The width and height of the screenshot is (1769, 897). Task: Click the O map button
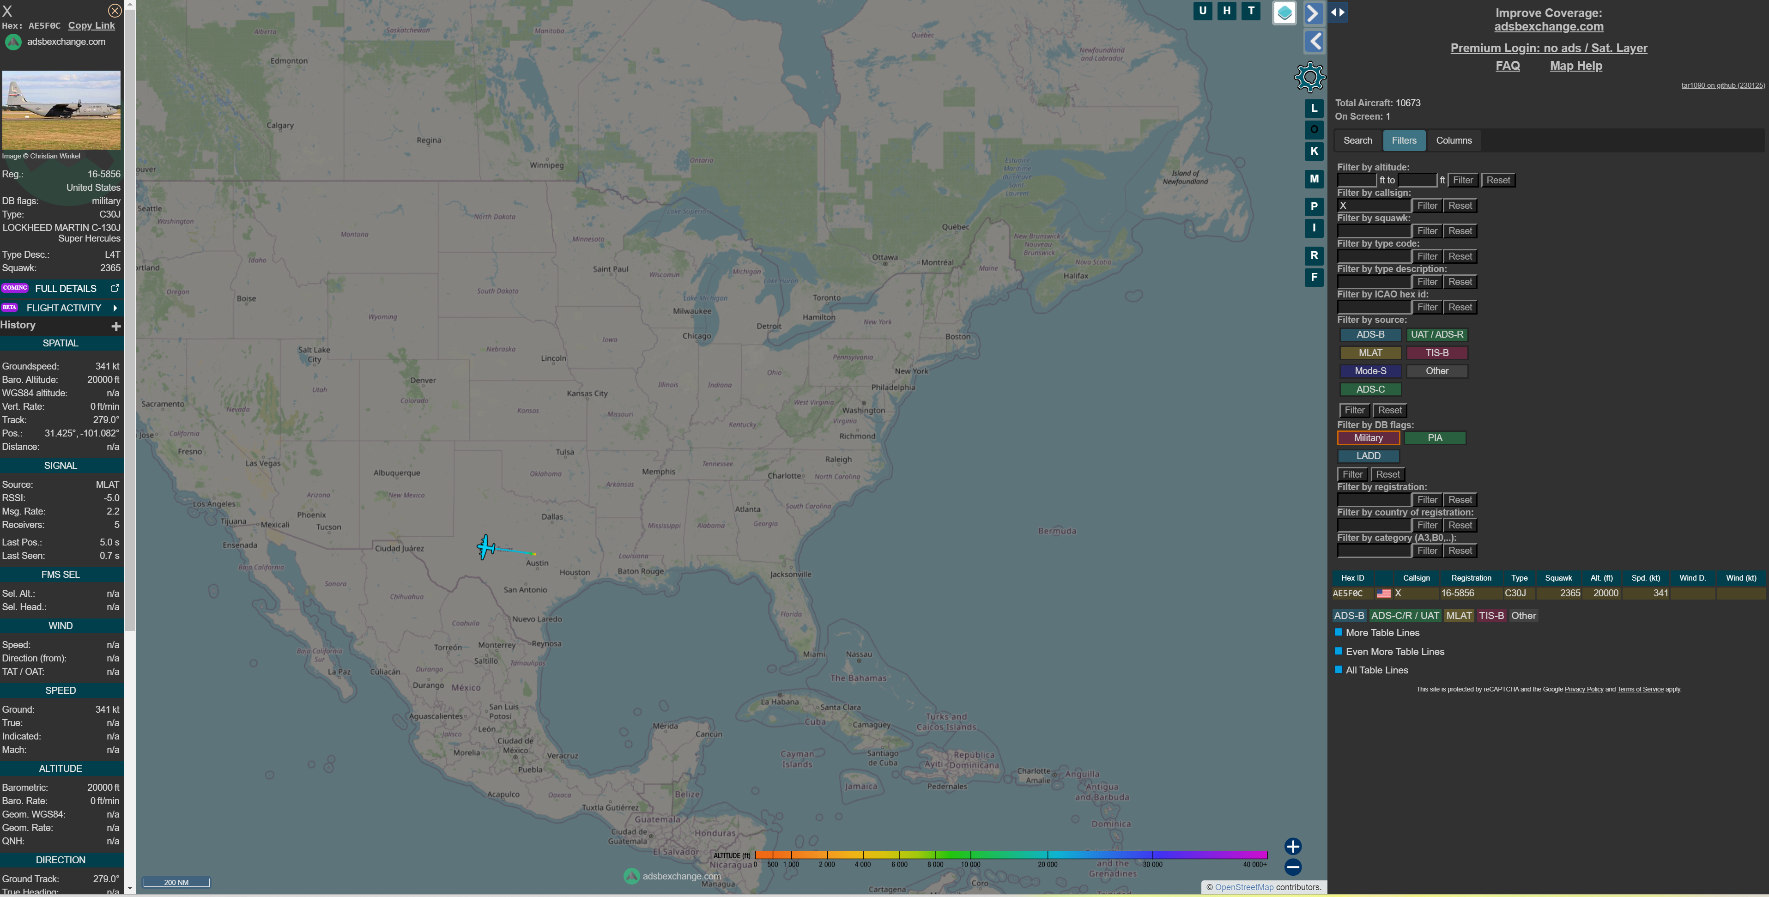1314,130
